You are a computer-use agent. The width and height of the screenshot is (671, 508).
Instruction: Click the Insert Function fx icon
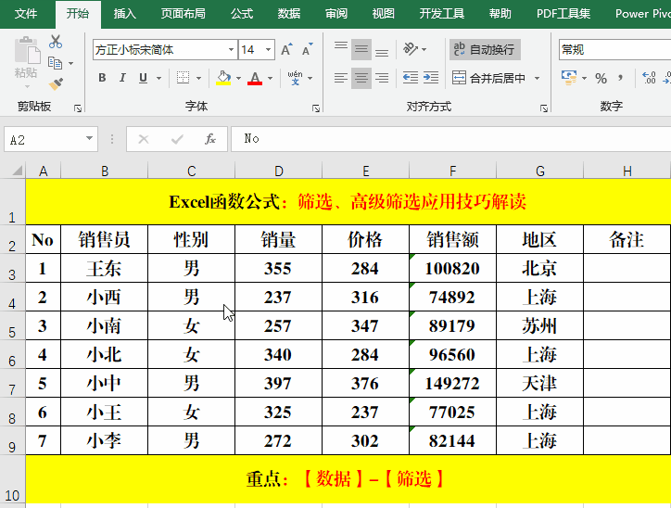pyautogui.click(x=210, y=139)
